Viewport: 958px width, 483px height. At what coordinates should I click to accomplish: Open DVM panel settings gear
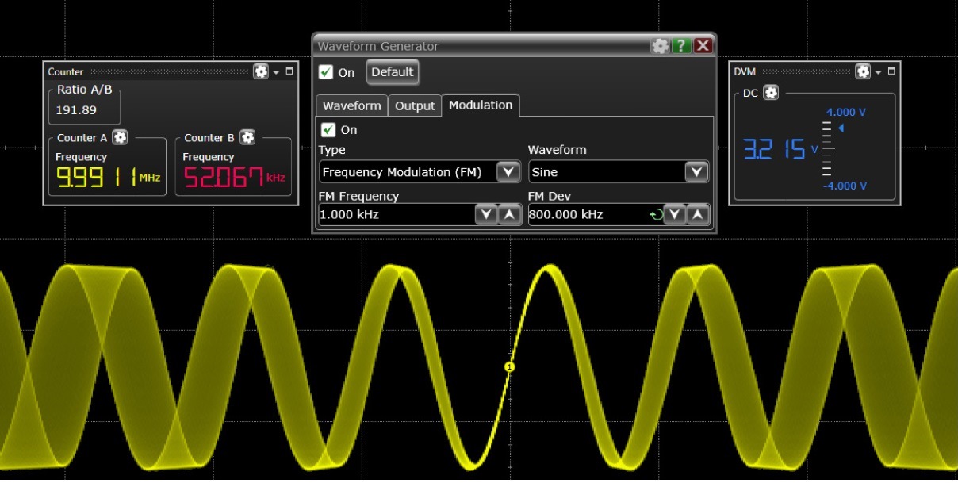864,71
